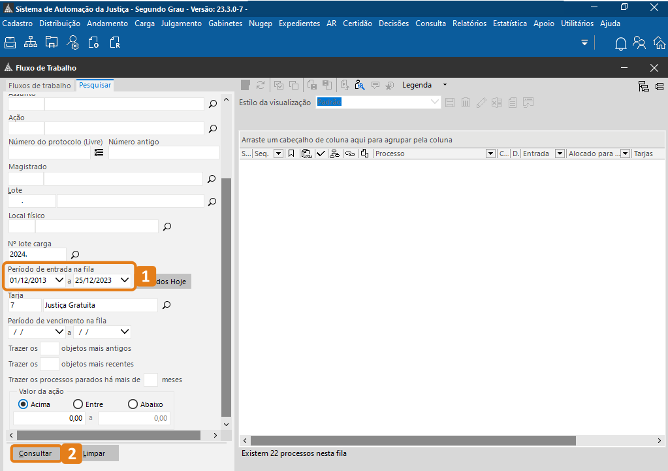Click the Tarja lookup magnifier icon
The height and width of the screenshot is (471, 668).
[167, 305]
